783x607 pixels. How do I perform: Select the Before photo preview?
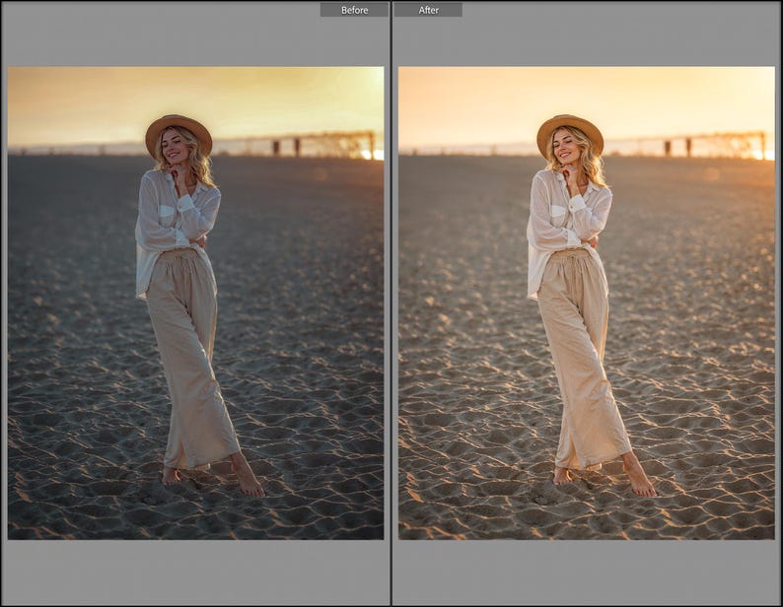pos(195,303)
